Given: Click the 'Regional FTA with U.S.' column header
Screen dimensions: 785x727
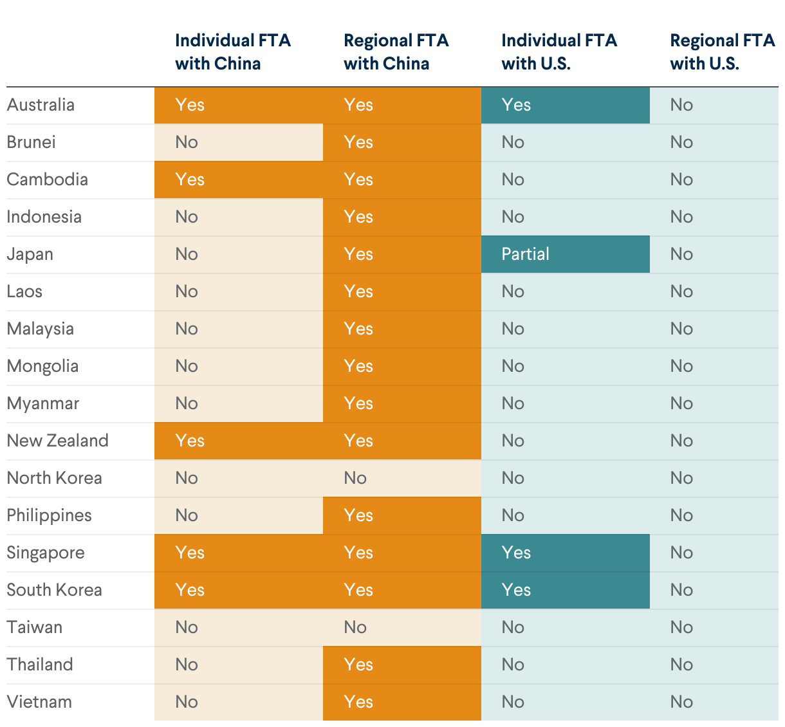Looking at the screenshot, I should (x=722, y=51).
